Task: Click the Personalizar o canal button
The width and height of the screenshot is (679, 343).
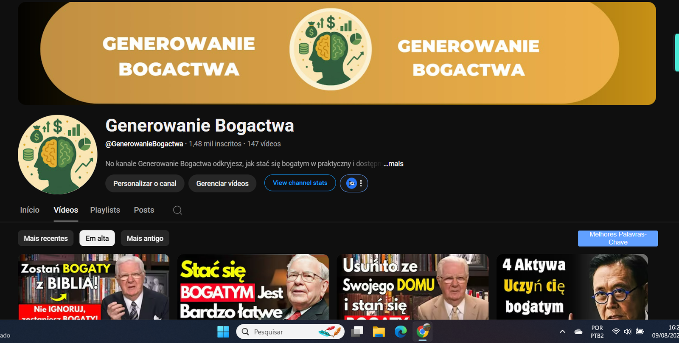Action: 145,183
